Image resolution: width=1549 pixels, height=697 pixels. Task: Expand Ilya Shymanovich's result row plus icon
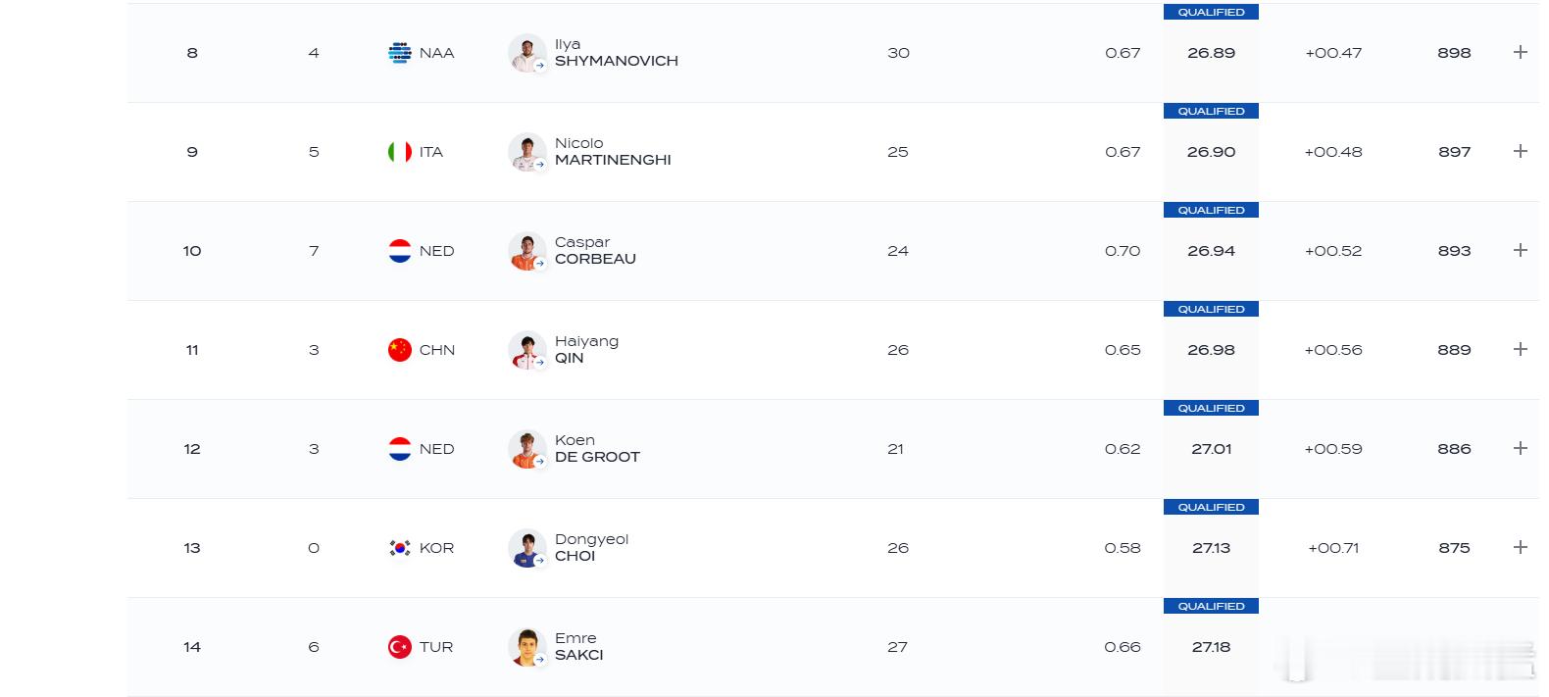point(1521,52)
